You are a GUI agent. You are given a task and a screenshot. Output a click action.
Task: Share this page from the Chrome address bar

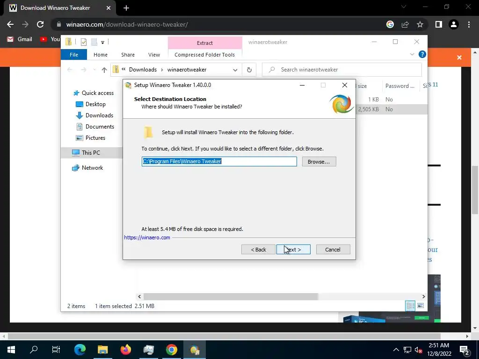[405, 24]
